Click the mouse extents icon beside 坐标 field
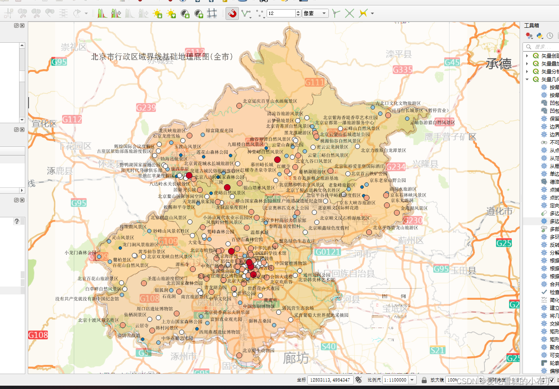 point(359,380)
